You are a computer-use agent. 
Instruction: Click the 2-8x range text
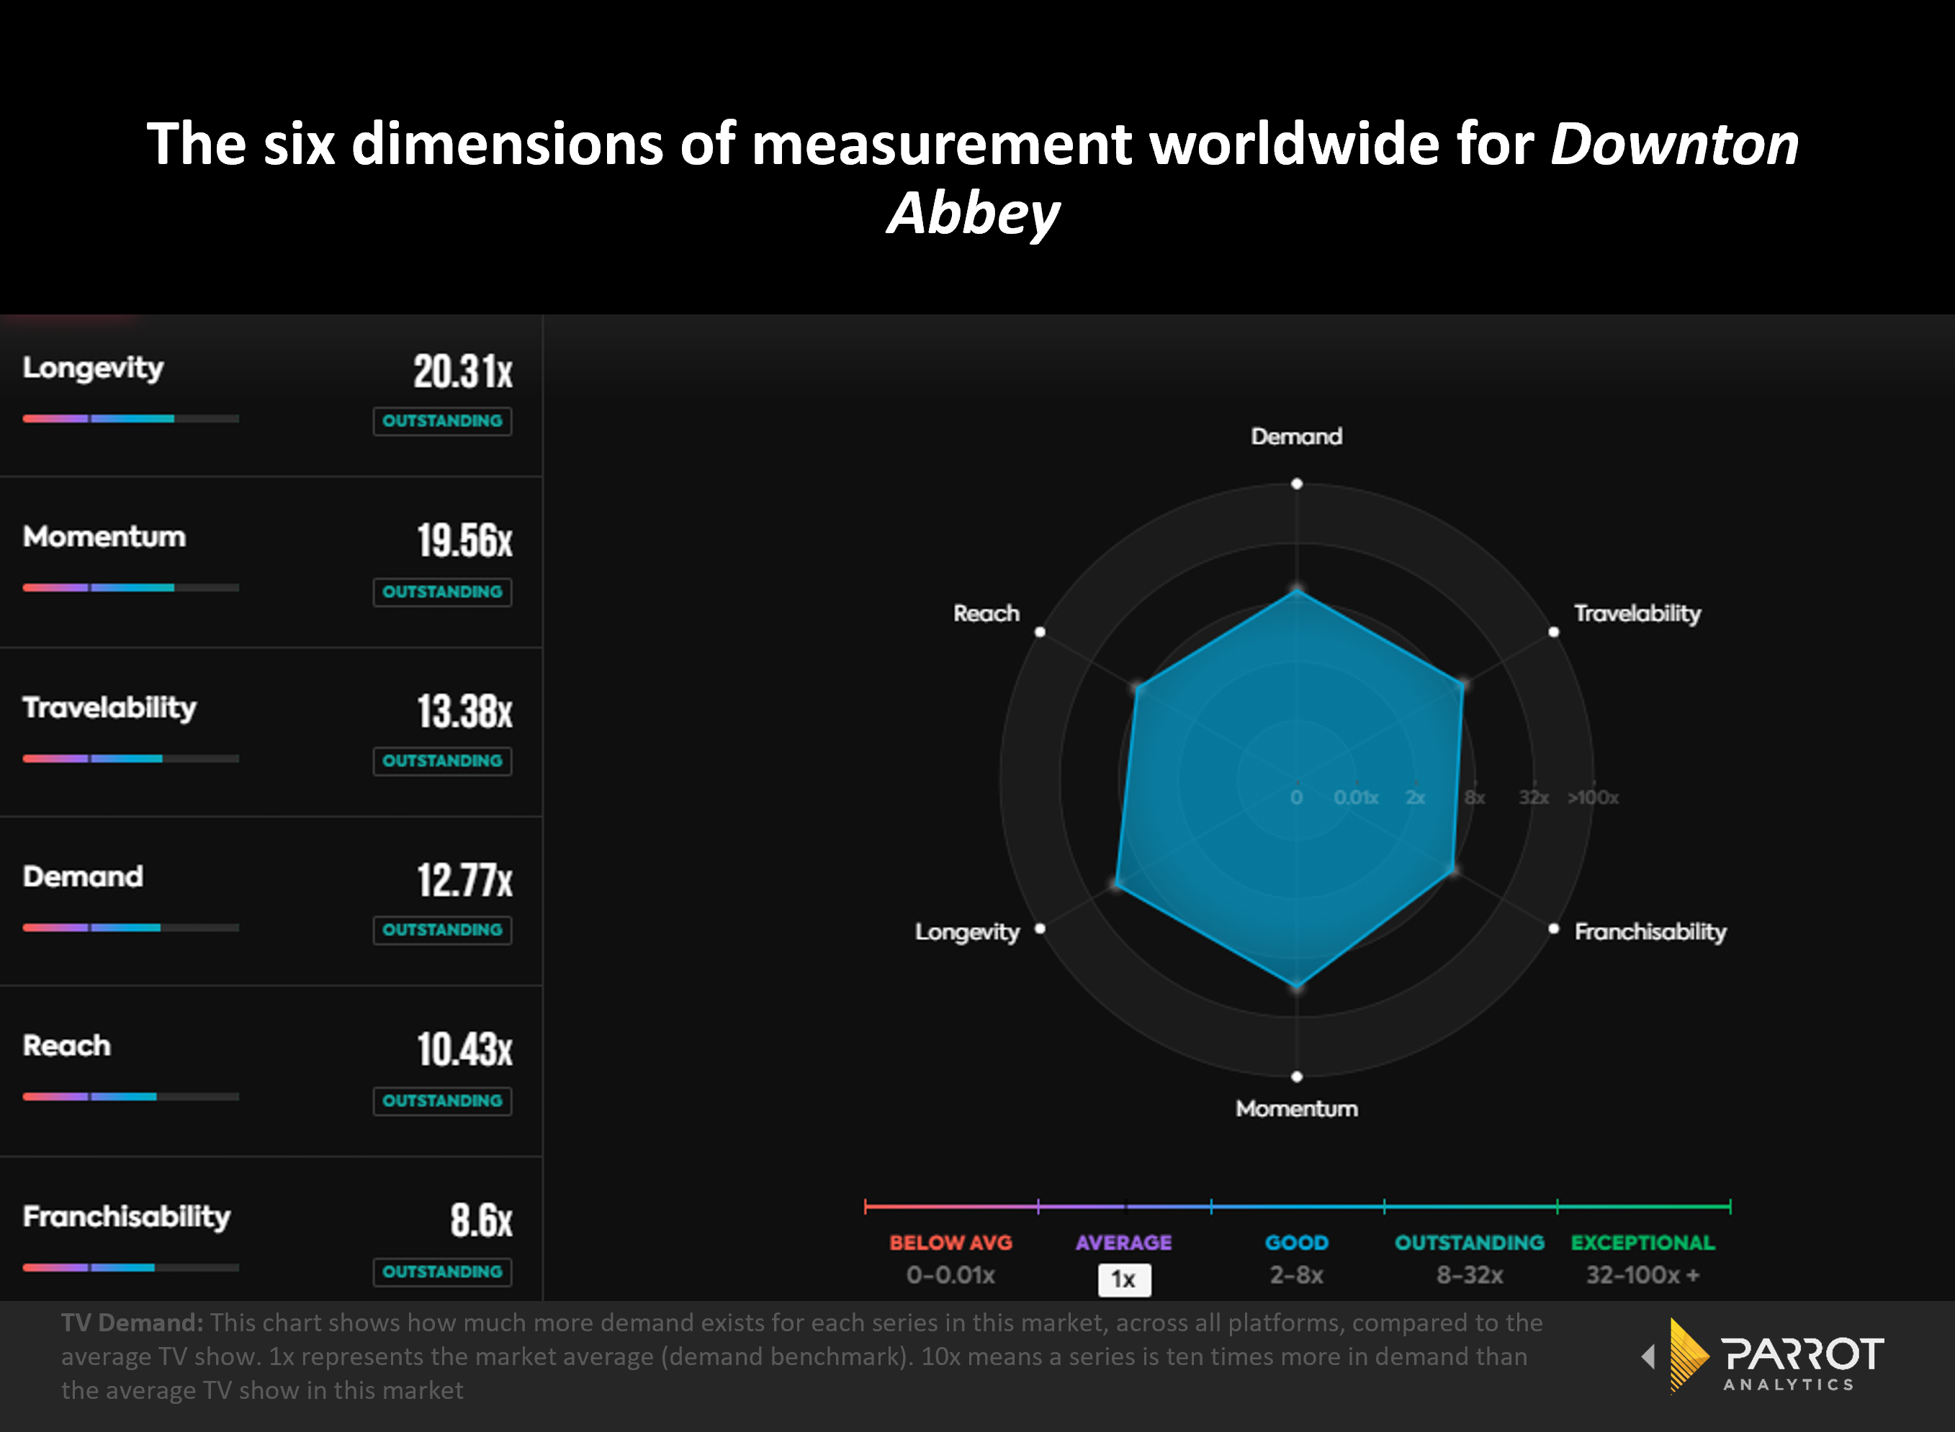click(x=1297, y=1275)
